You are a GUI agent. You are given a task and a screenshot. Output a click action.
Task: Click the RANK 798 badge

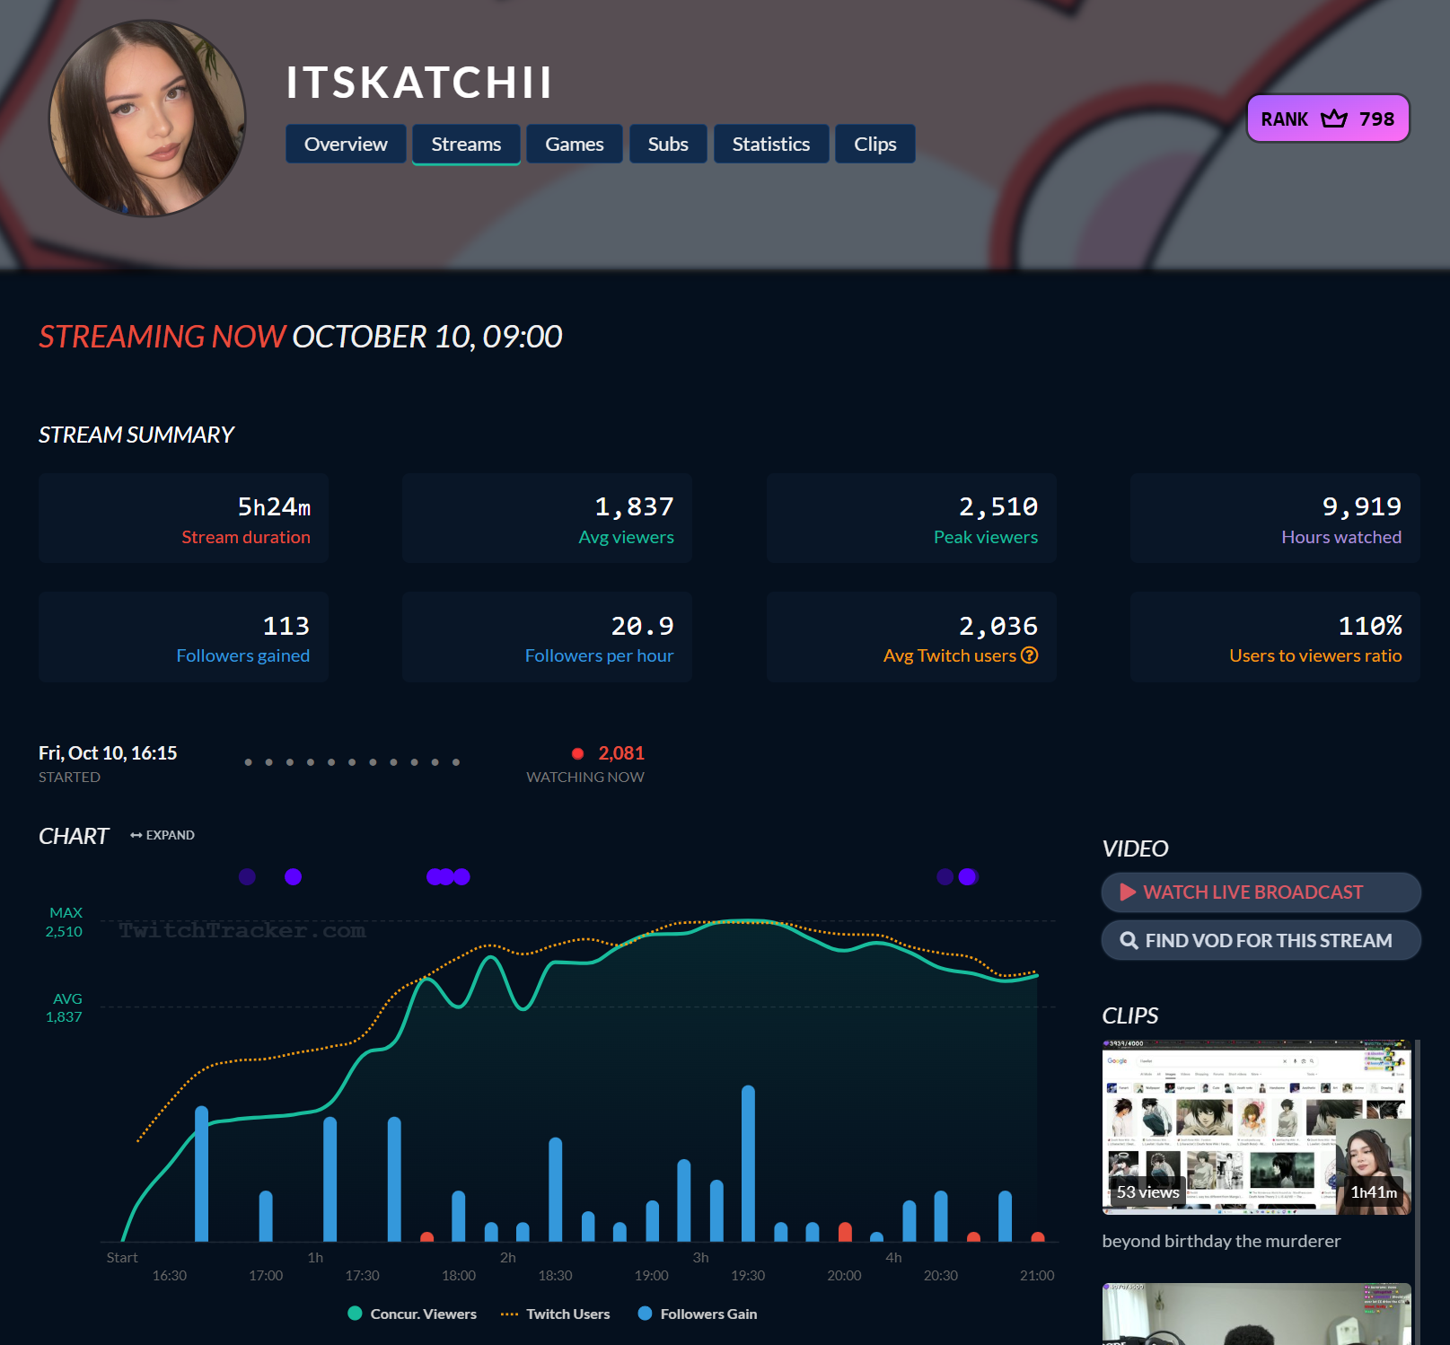1328,119
